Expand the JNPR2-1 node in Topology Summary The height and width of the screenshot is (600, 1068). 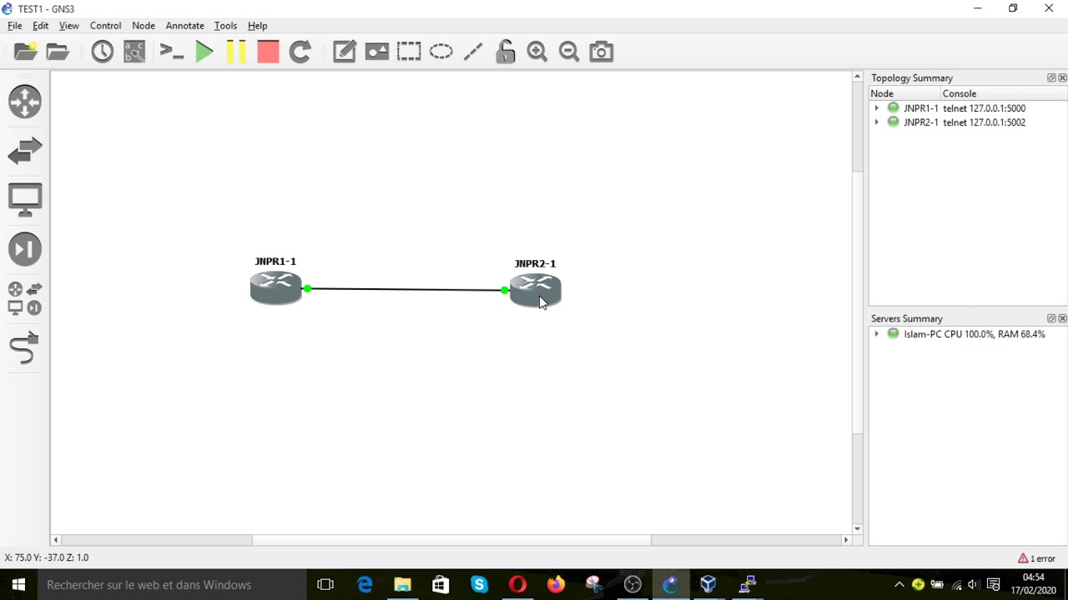tap(876, 122)
